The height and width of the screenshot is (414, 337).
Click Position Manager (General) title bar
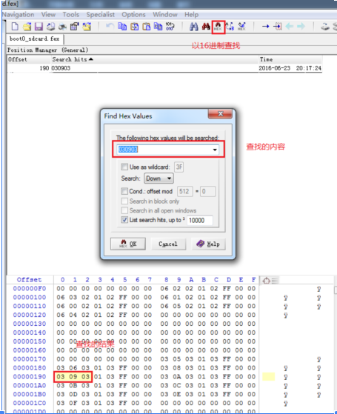(47, 50)
